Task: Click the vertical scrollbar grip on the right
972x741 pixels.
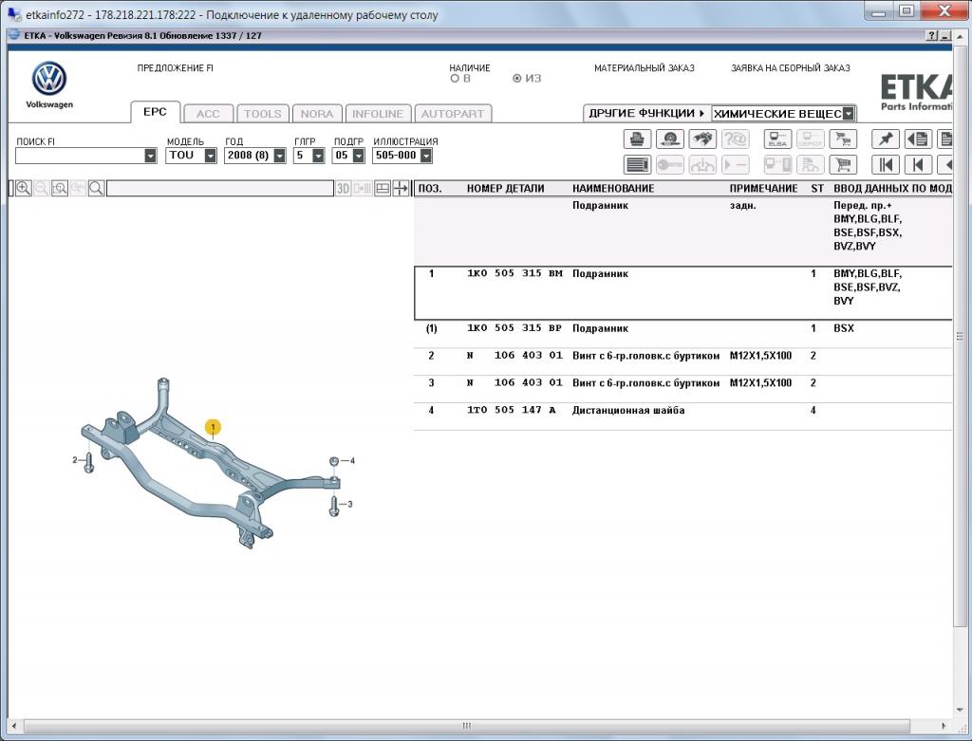Action: (x=961, y=337)
